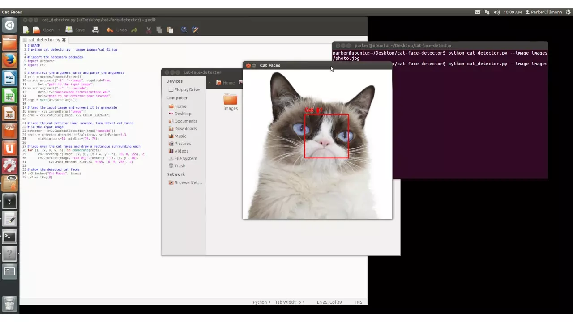Screen dimensions: 573x322
Task: Select Downloads in the file manager sidebar
Action: [x=185, y=128]
